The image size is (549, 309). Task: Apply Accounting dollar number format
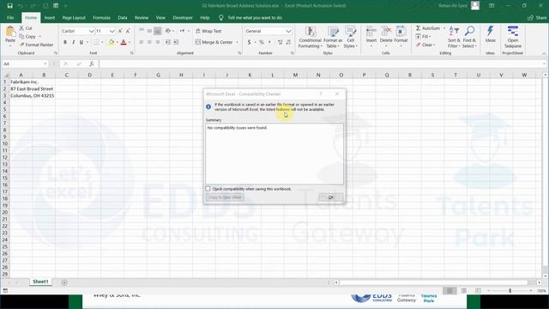249,42
